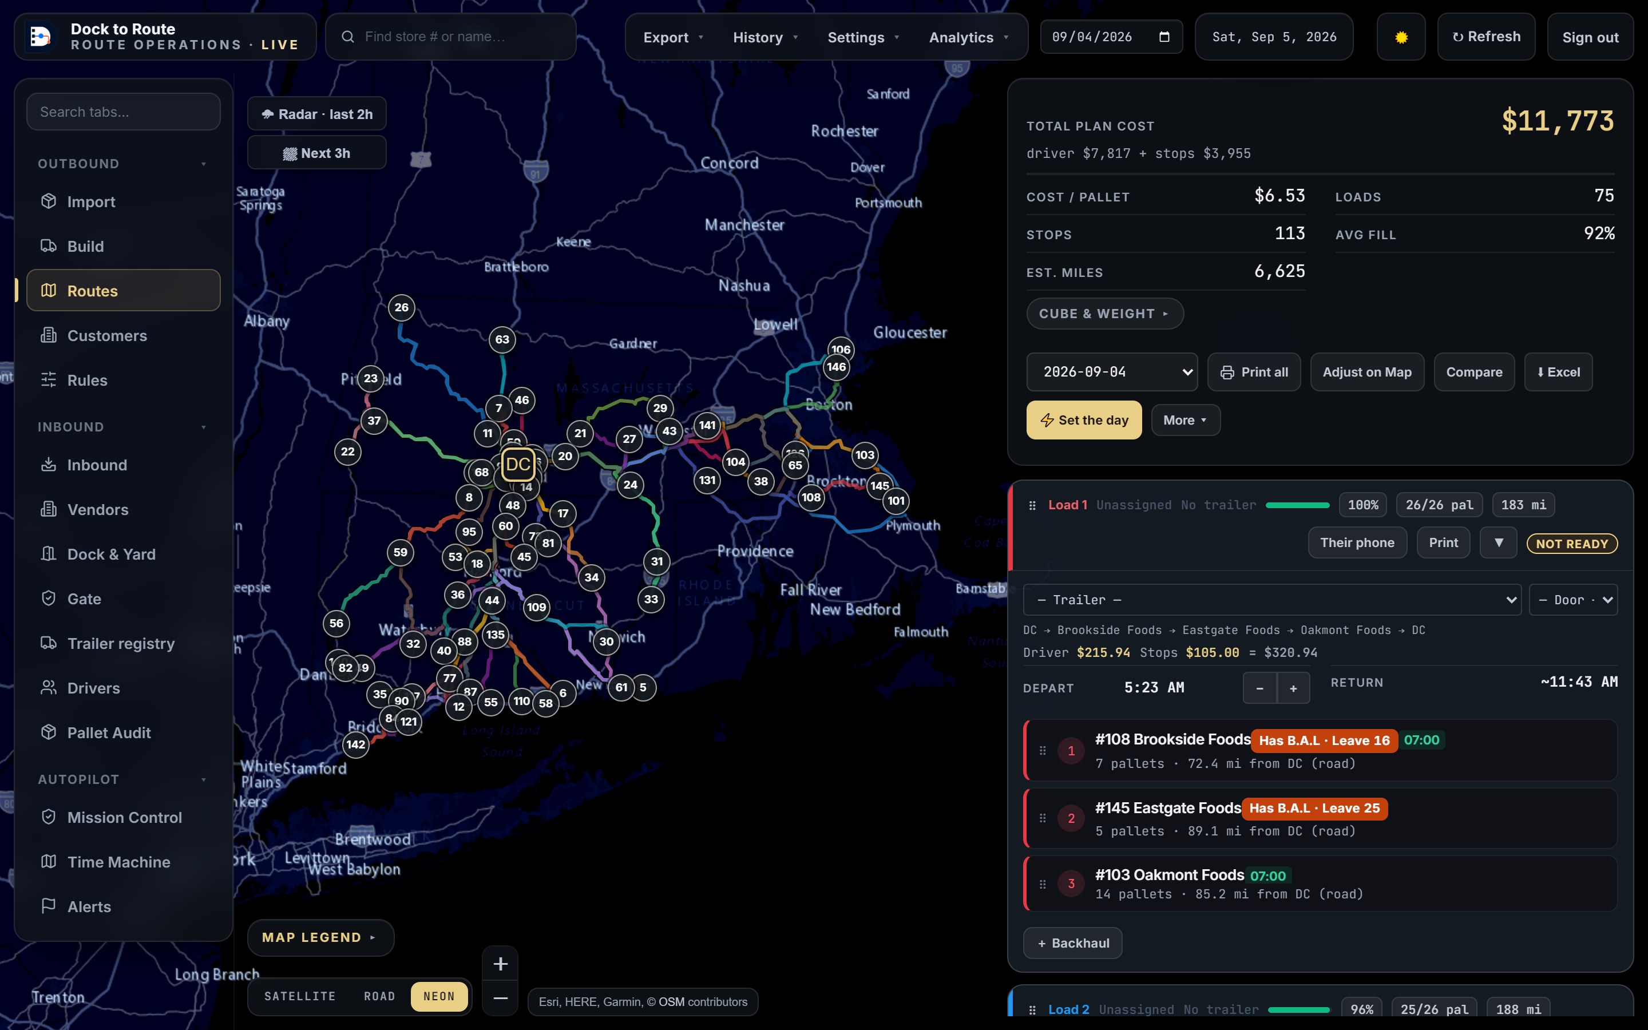Switch map style to ROAD

tap(379, 997)
